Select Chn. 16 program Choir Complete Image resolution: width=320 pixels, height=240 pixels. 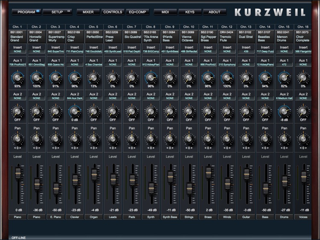[x=303, y=37]
